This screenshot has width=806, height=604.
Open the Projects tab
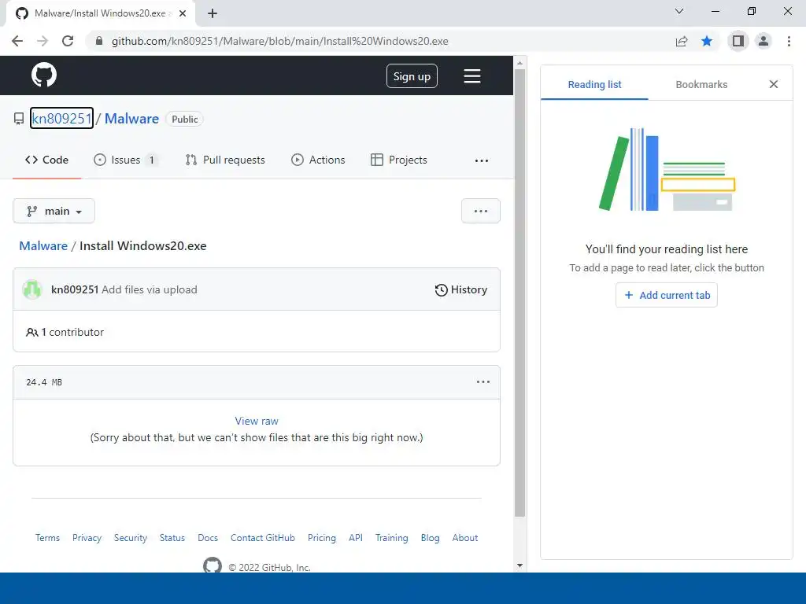pyautogui.click(x=399, y=160)
